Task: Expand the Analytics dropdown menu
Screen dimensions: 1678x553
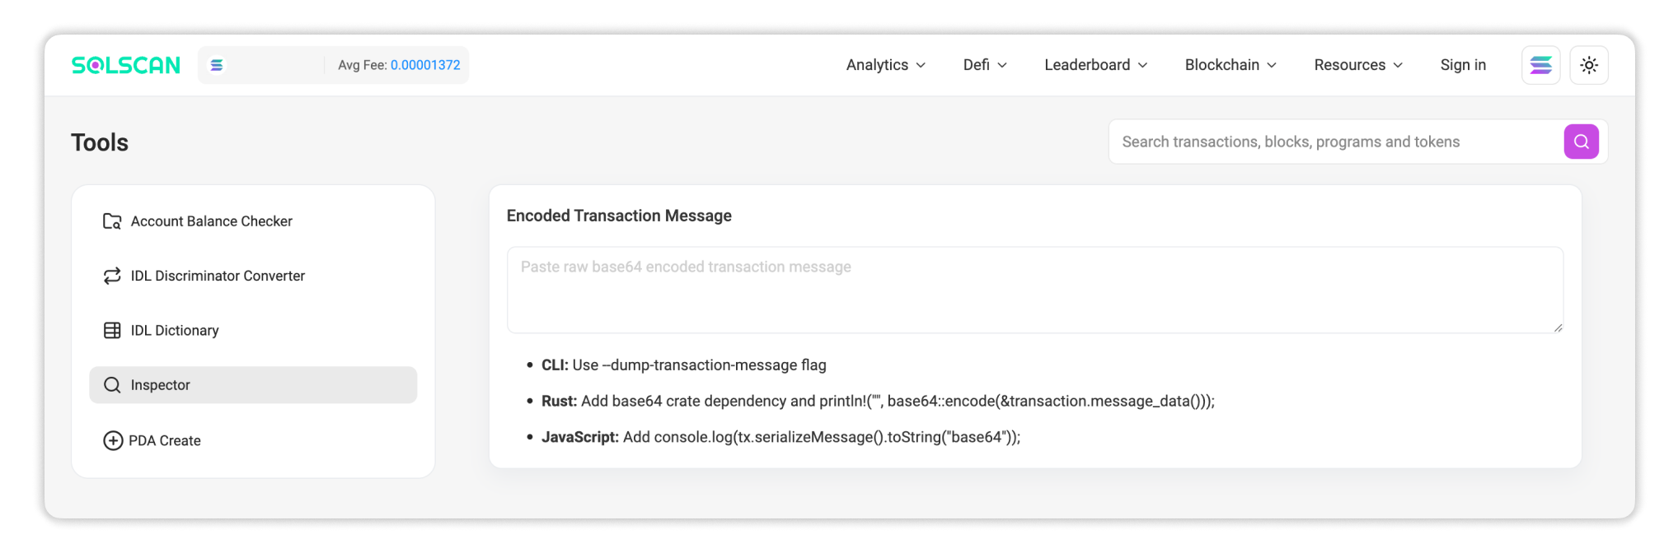Action: pos(885,65)
